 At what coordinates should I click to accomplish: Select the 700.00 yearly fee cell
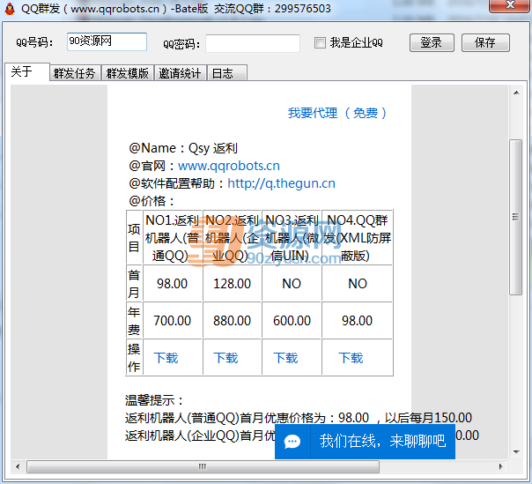coord(173,320)
